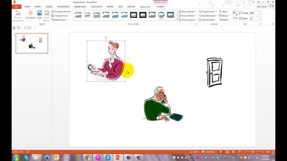Select slide 1 thumbnail in the slide panel
This screenshot has width=287, height=161.
tap(32, 43)
